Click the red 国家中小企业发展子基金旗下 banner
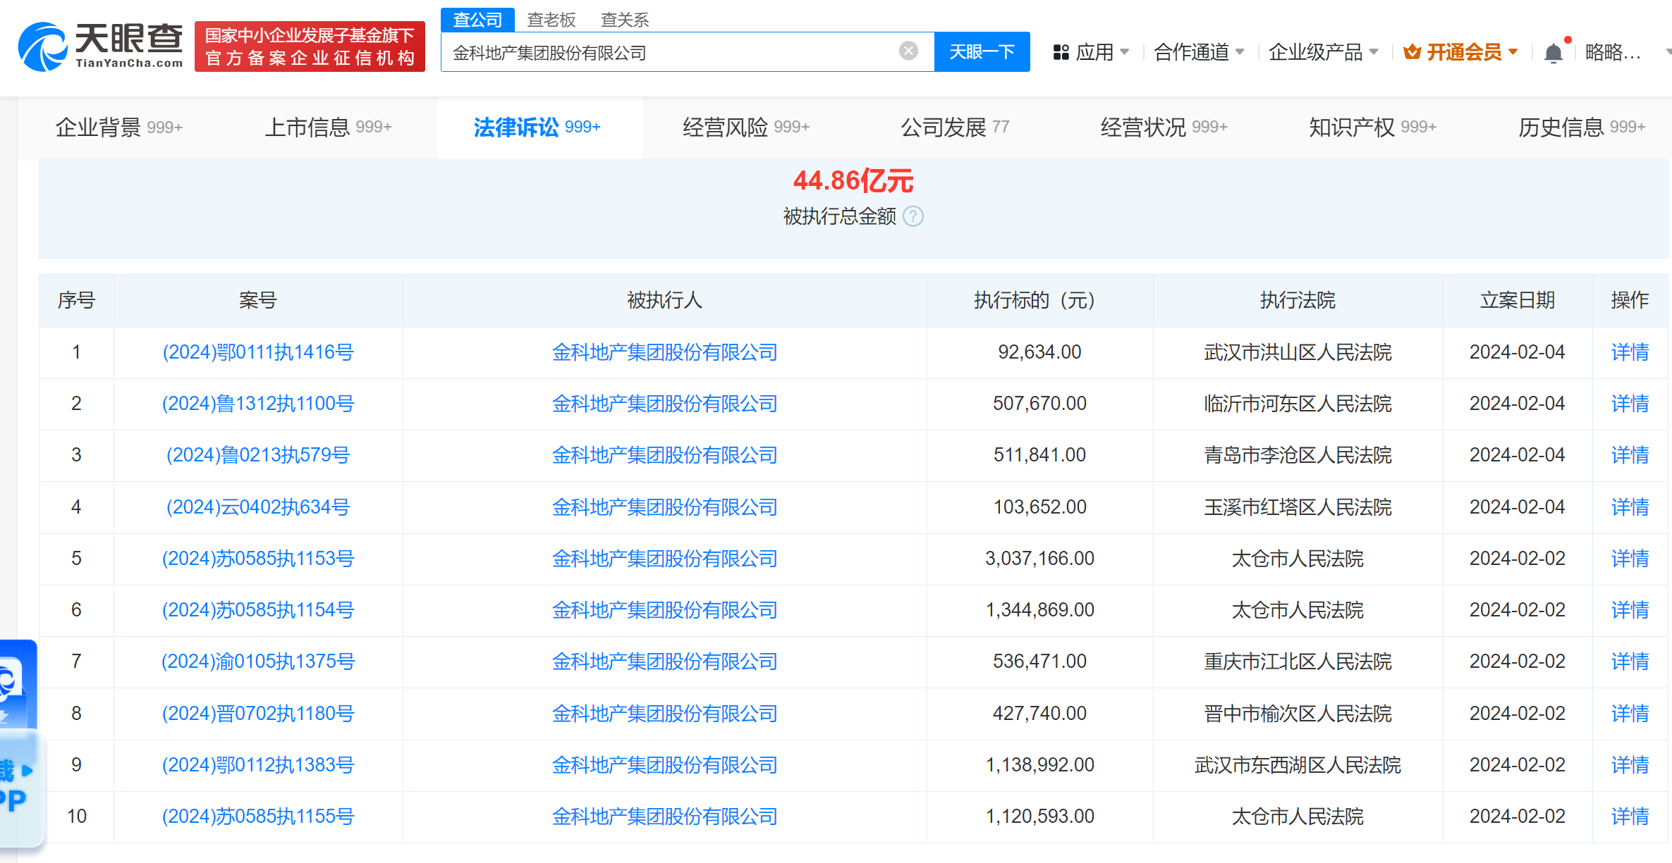This screenshot has width=1672, height=863. [310, 46]
